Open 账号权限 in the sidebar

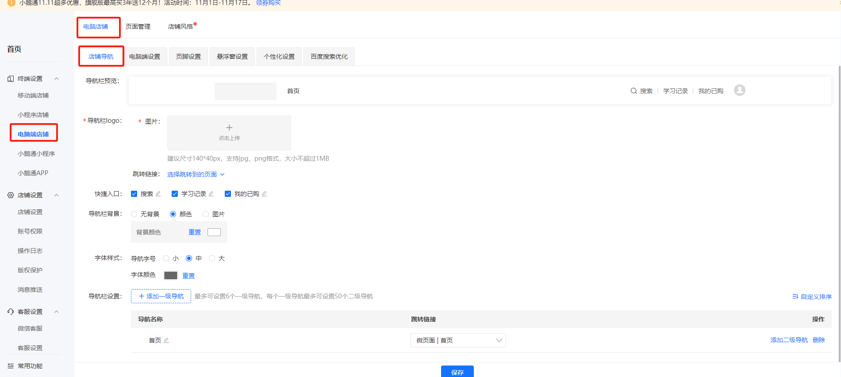30,231
